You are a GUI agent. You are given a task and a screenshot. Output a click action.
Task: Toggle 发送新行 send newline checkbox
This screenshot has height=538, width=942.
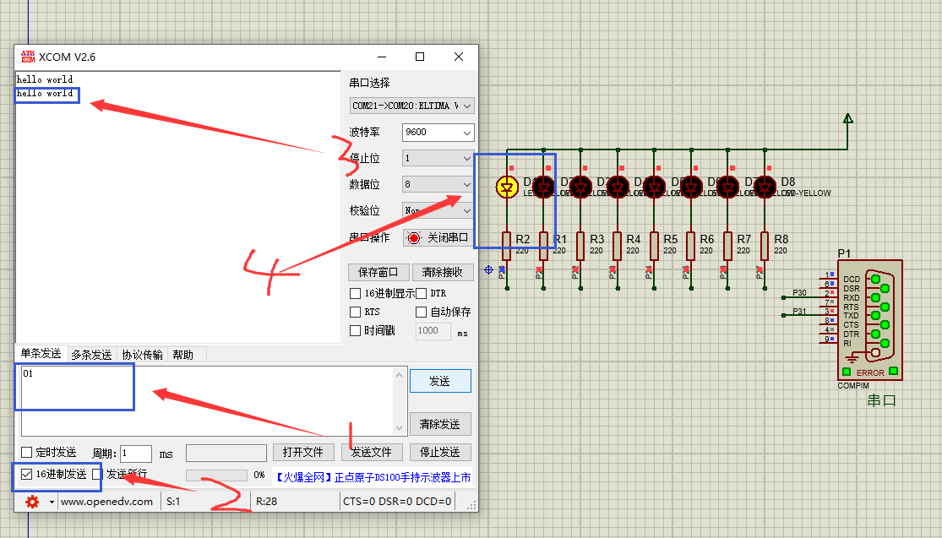click(x=97, y=475)
